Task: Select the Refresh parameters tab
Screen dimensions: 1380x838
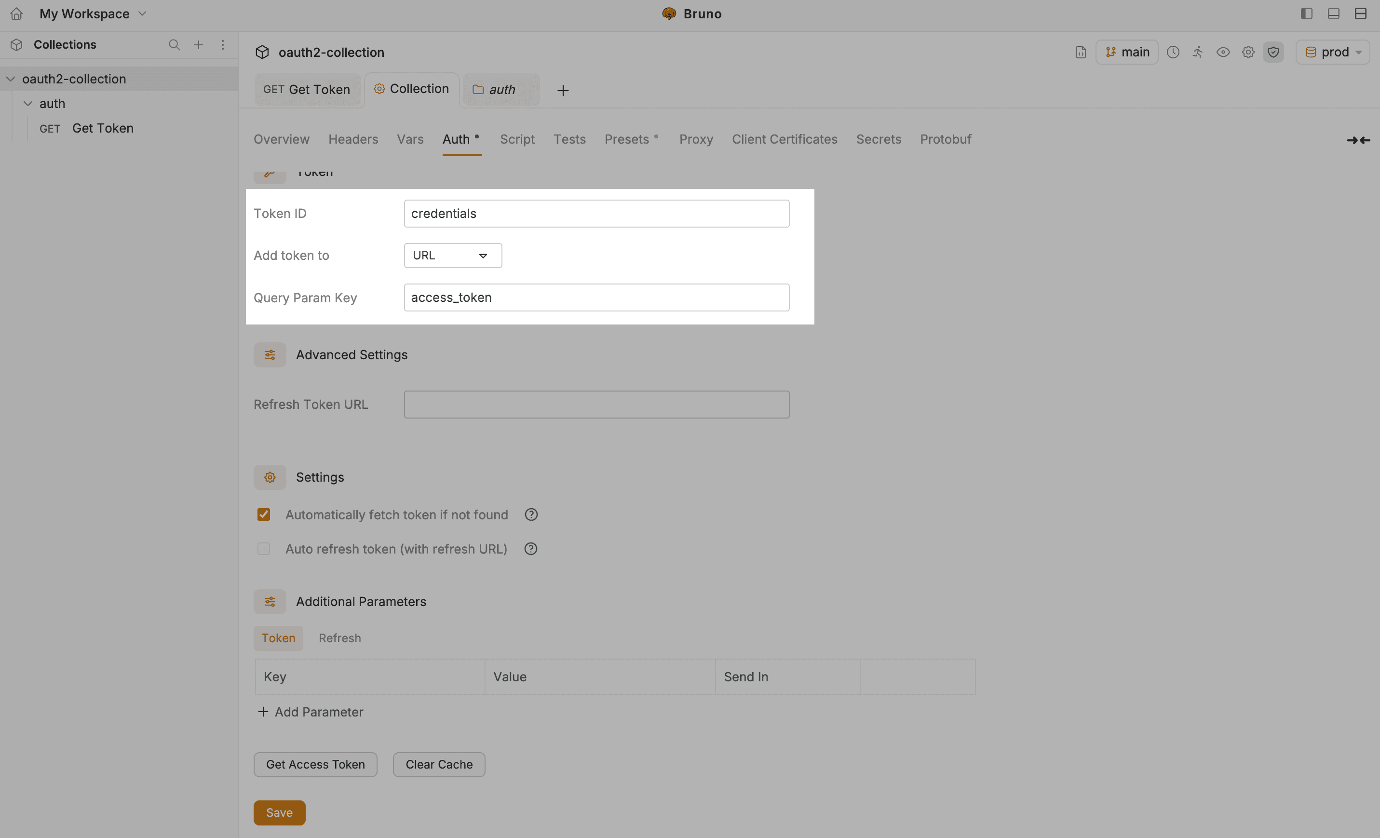Action: point(339,638)
